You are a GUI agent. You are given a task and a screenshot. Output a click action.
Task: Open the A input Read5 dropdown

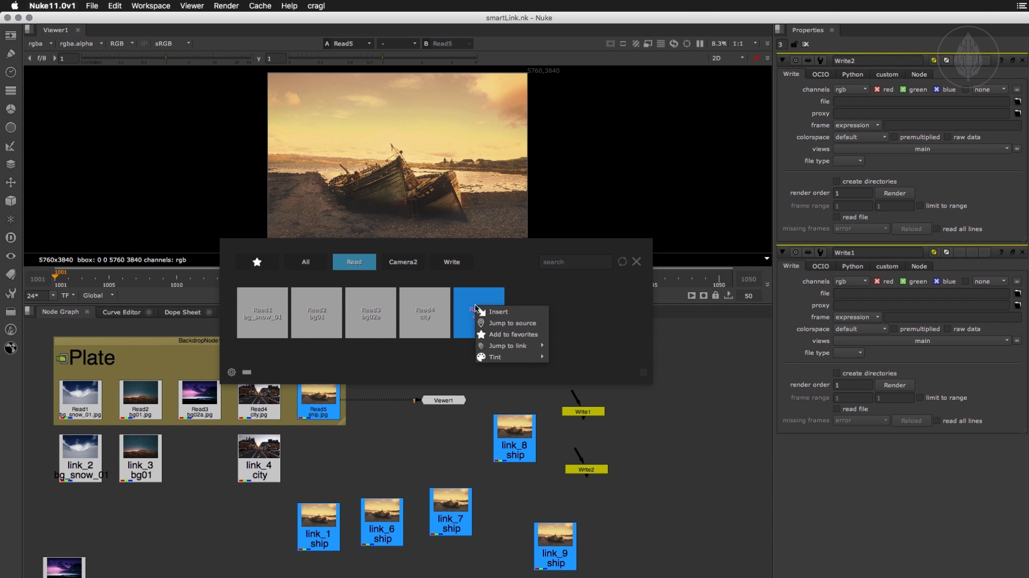pos(352,43)
